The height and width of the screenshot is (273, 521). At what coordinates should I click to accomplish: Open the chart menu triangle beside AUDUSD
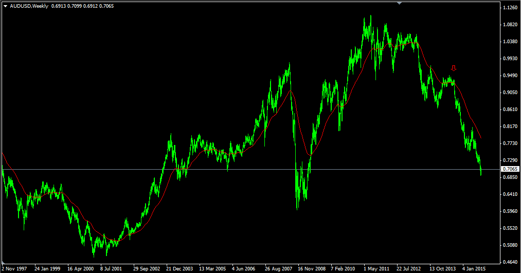pos(5,6)
